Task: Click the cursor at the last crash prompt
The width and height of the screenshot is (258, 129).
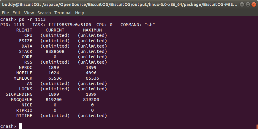Action: [x=20, y=126]
